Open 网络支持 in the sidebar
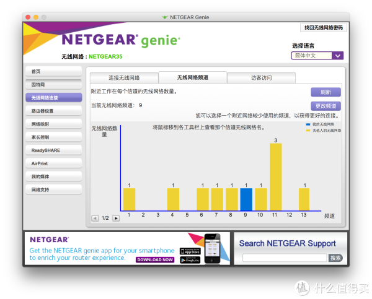This screenshot has width=372, height=299. click(53, 190)
